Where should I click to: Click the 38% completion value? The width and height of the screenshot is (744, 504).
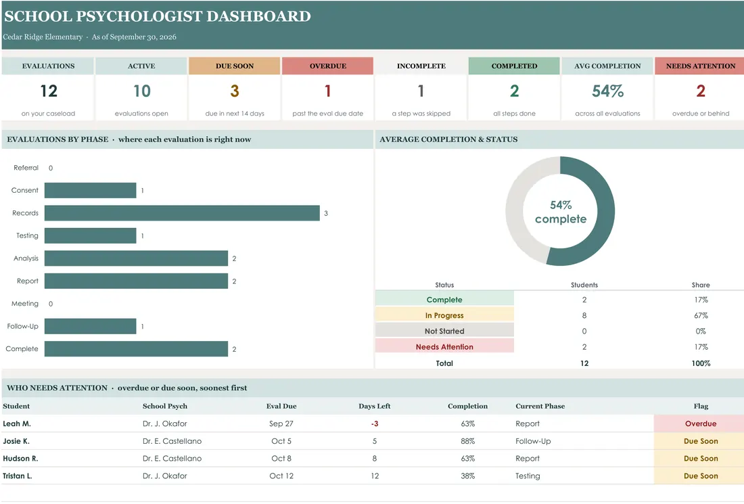coord(468,476)
